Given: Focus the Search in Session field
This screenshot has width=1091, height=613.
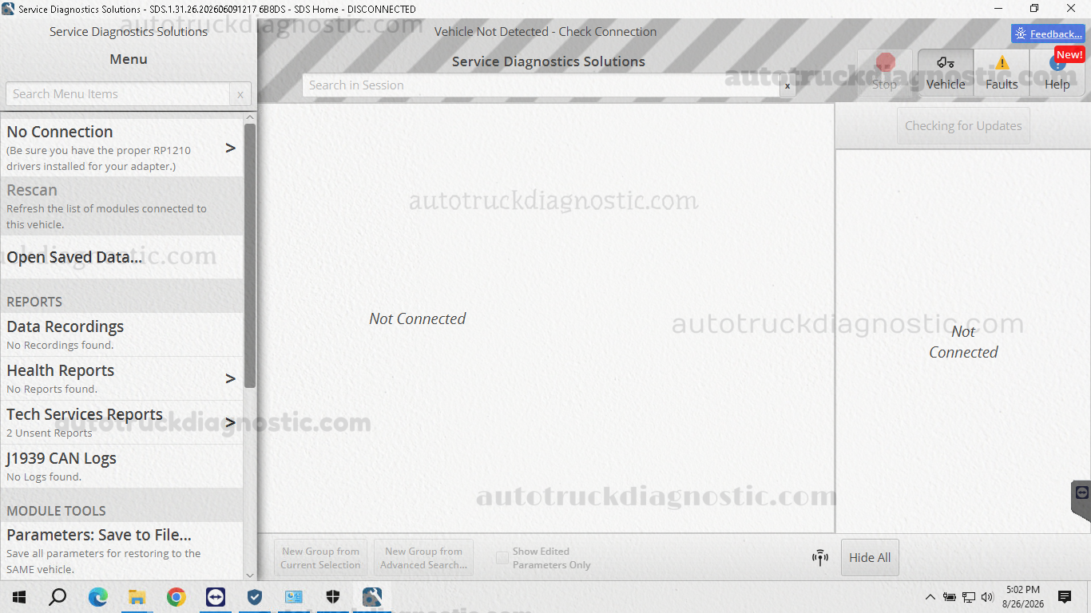Looking at the screenshot, I should [x=541, y=85].
